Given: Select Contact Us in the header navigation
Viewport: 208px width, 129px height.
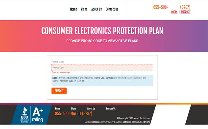Looking at the screenshot, I should 112,9.
